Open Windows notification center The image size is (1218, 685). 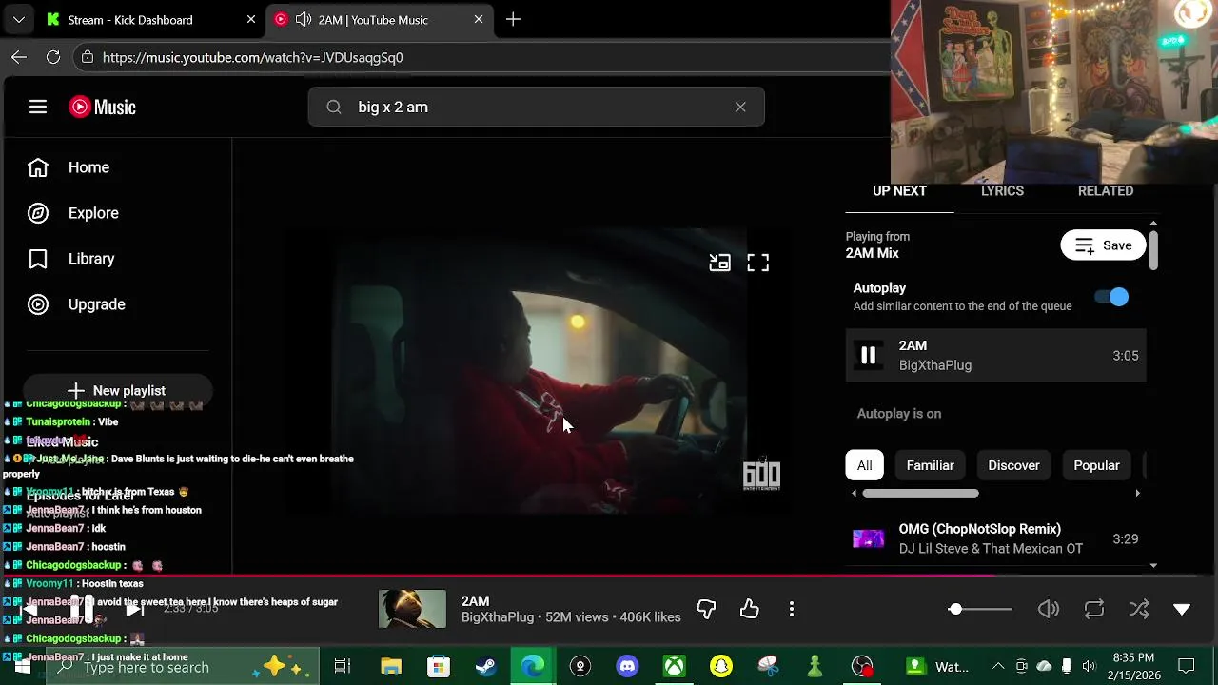point(1187,666)
